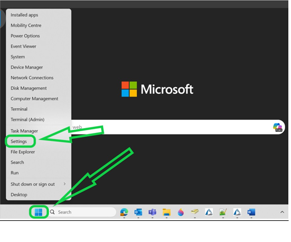Screen dimensions: 291x242
Task: Launch Event Viewer from the menu
Action: (x=39, y=46)
